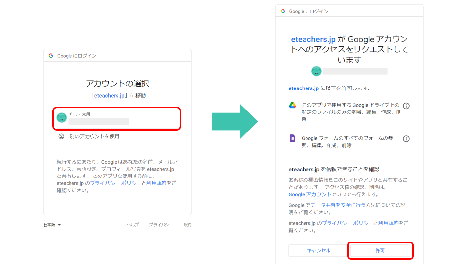
Task: Select the チエル 太朗 account entry
Action: pyautogui.click(x=117, y=118)
